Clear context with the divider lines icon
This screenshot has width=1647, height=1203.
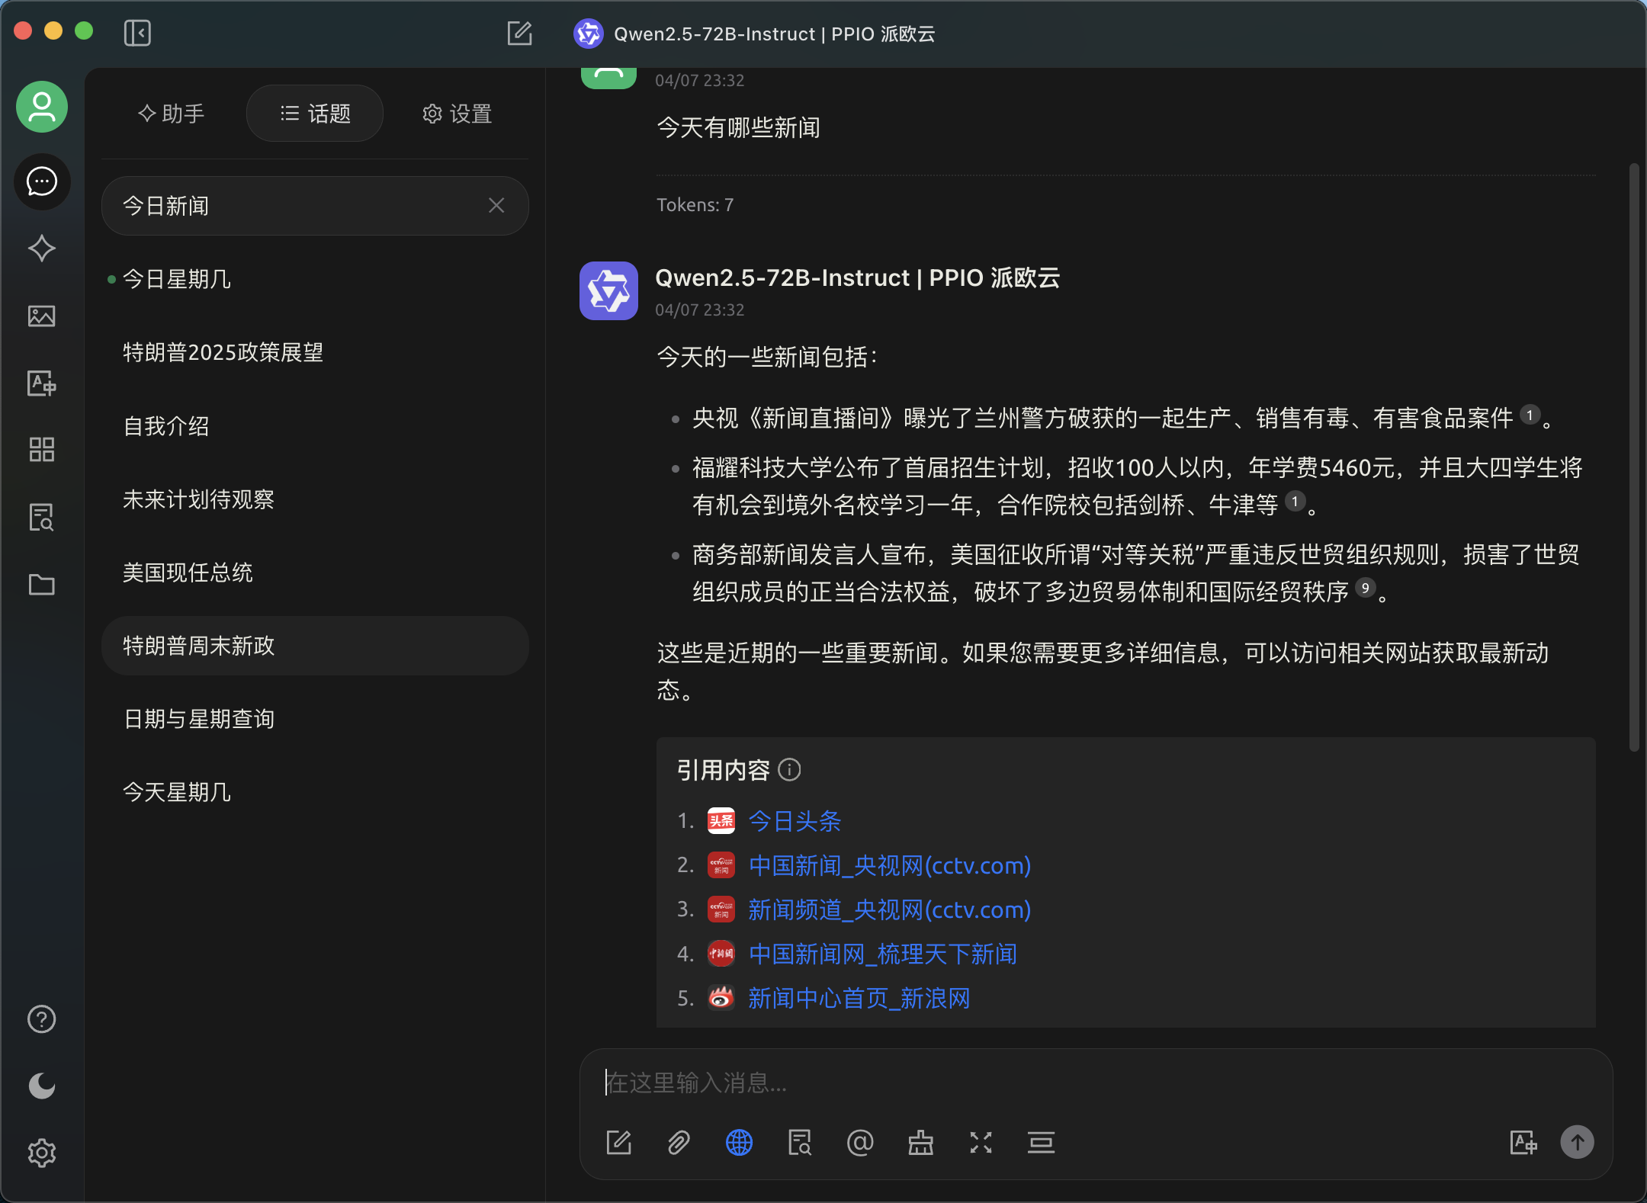click(1041, 1143)
